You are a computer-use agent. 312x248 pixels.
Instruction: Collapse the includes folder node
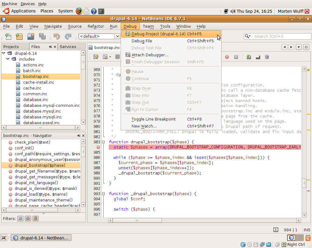click(x=8, y=59)
